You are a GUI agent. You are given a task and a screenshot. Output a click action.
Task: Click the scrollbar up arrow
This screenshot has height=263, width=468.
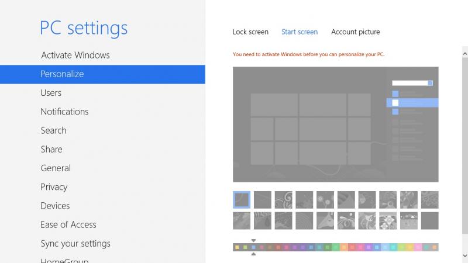[464, 54]
